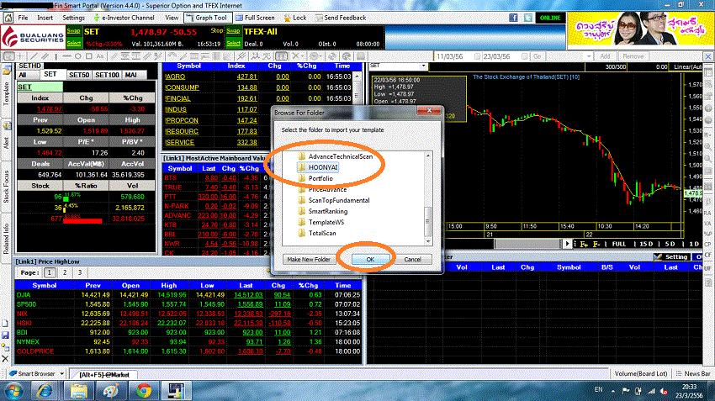Select the text annotation tool
This screenshot has height=401, width=715.
[100, 56]
